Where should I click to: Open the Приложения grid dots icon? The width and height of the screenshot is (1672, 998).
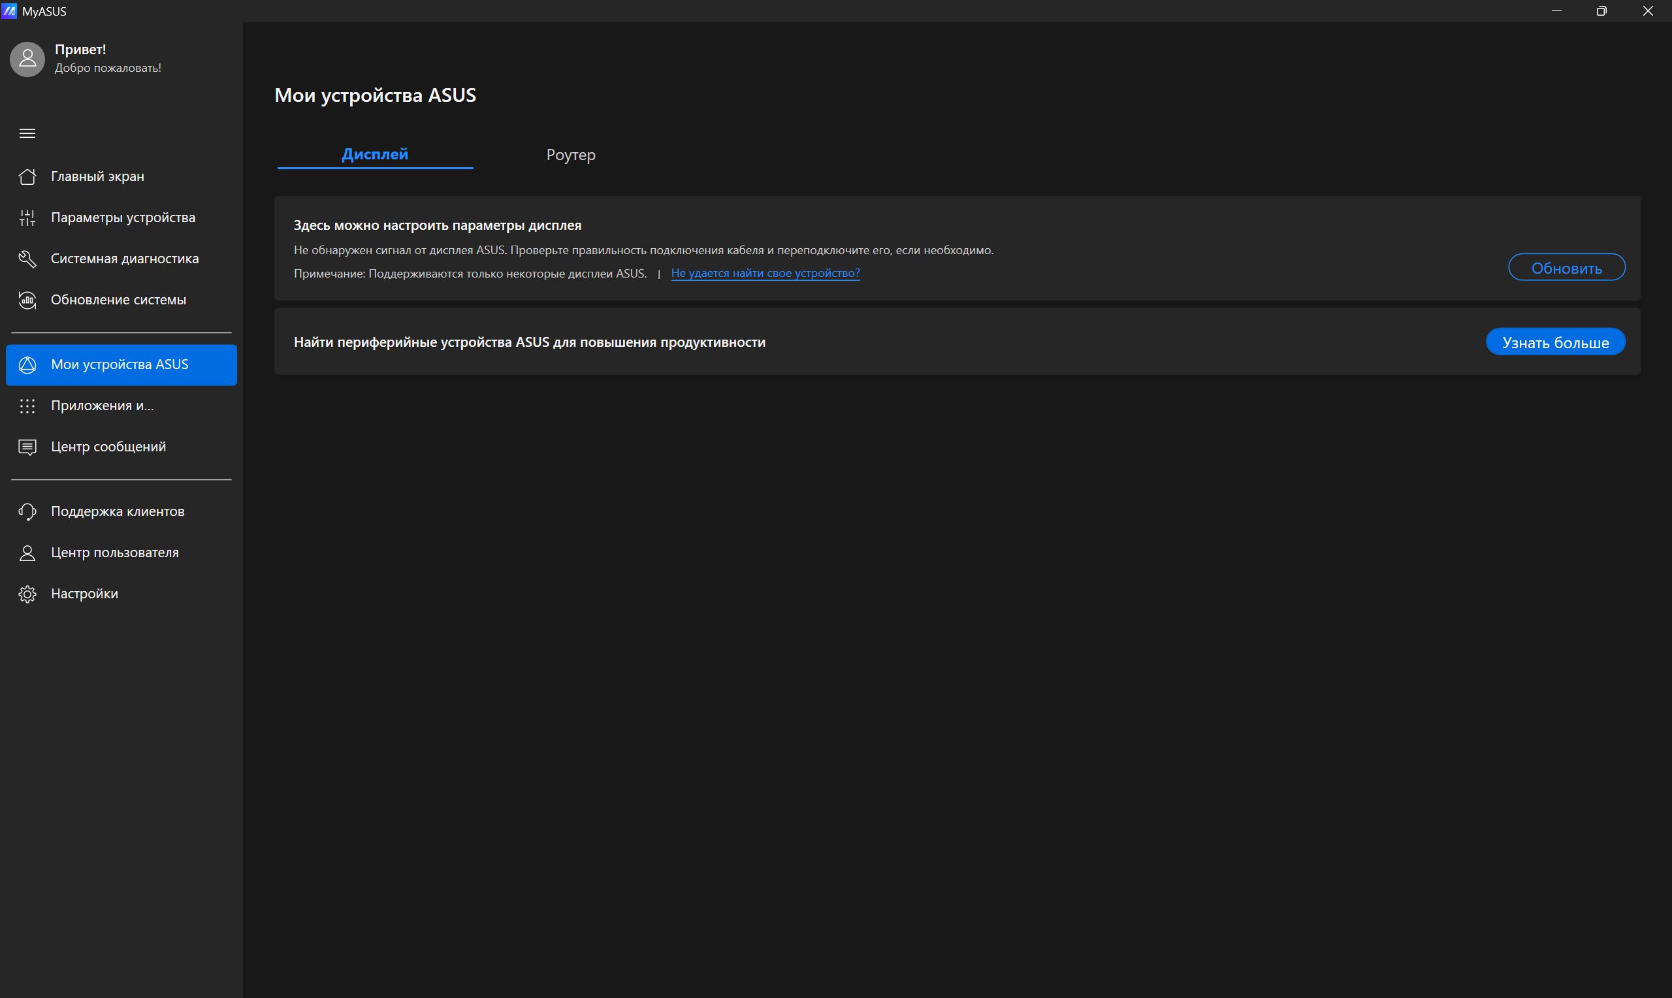[x=27, y=406]
